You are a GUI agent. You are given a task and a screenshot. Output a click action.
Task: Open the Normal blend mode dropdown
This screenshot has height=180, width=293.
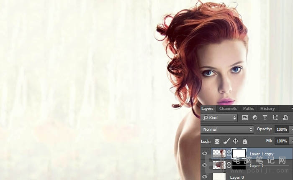(x=227, y=129)
